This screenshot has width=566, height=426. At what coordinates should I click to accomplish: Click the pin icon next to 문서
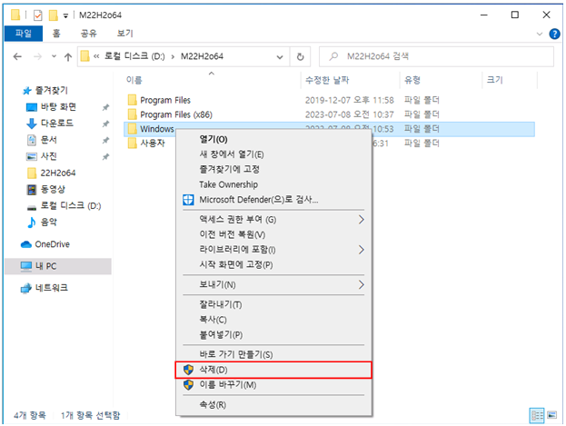click(x=105, y=140)
